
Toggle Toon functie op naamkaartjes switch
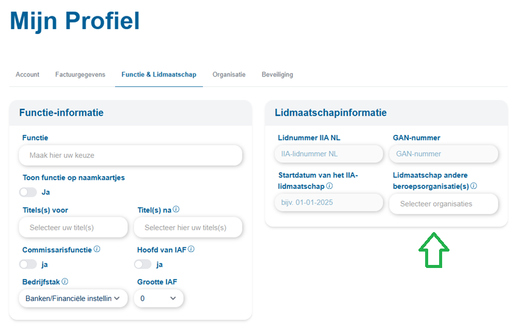(28, 192)
